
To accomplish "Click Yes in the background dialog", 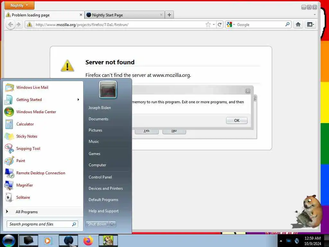I will pyautogui.click(x=147, y=131).
